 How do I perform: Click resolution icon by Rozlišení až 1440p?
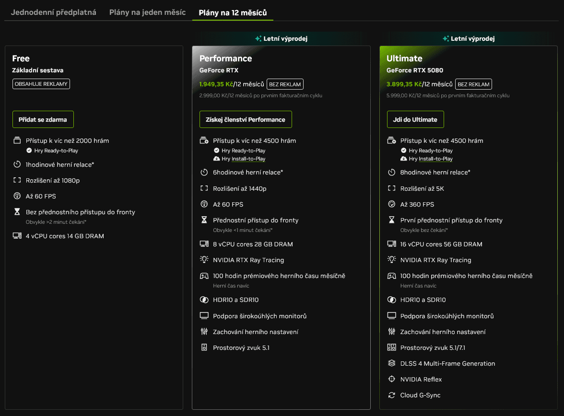[x=204, y=188]
